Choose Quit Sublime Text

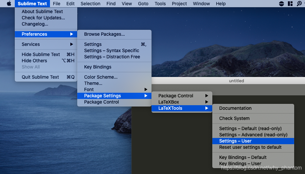[46, 77]
